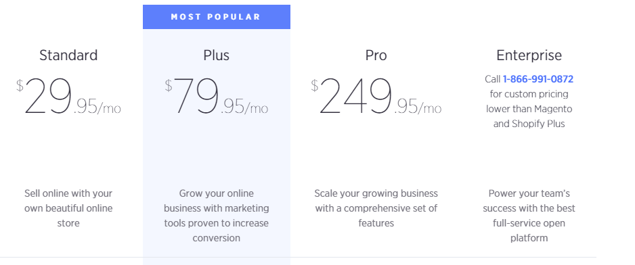Click the Standard plan heading
The image size is (635, 265).
(68, 55)
